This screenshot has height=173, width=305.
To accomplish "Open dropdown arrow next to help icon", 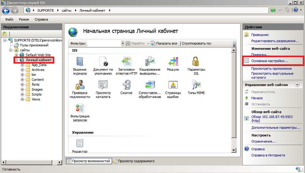I will click(301, 10).
